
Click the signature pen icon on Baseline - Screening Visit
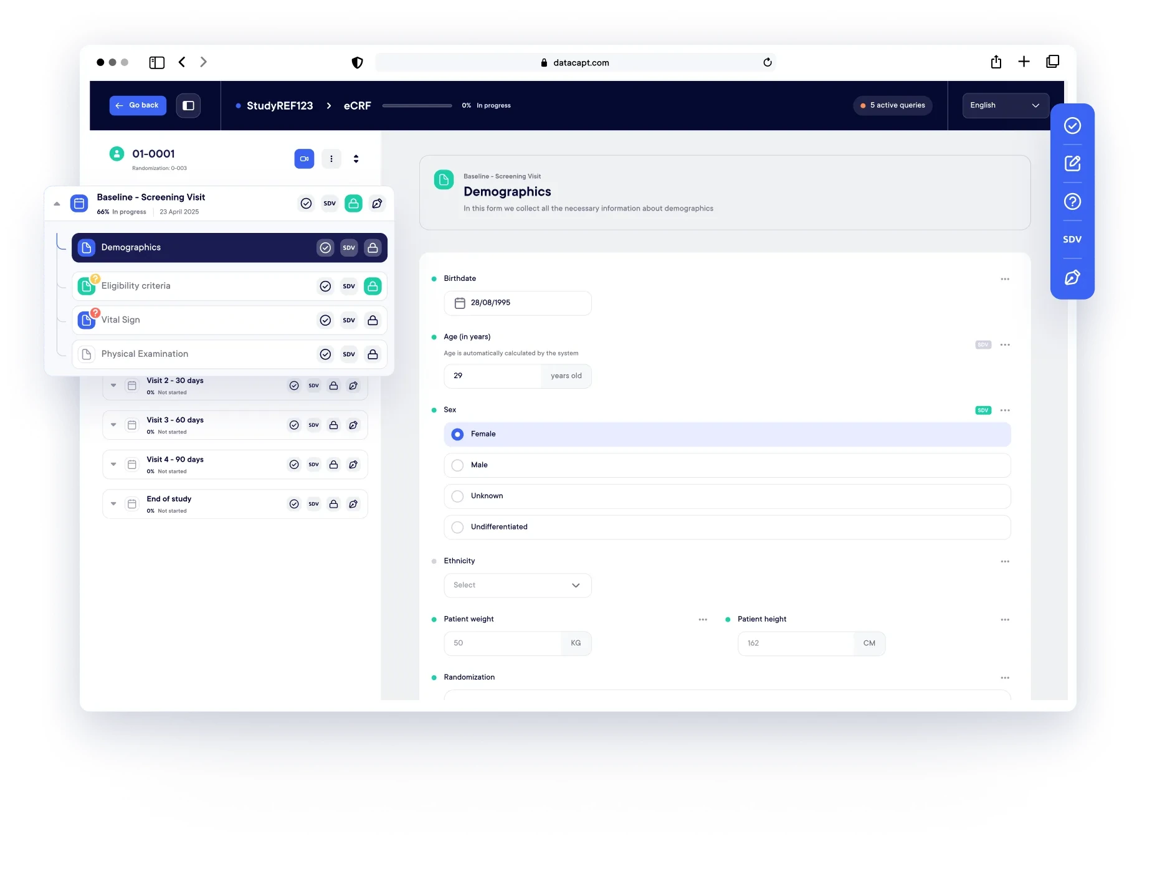pyautogui.click(x=377, y=203)
